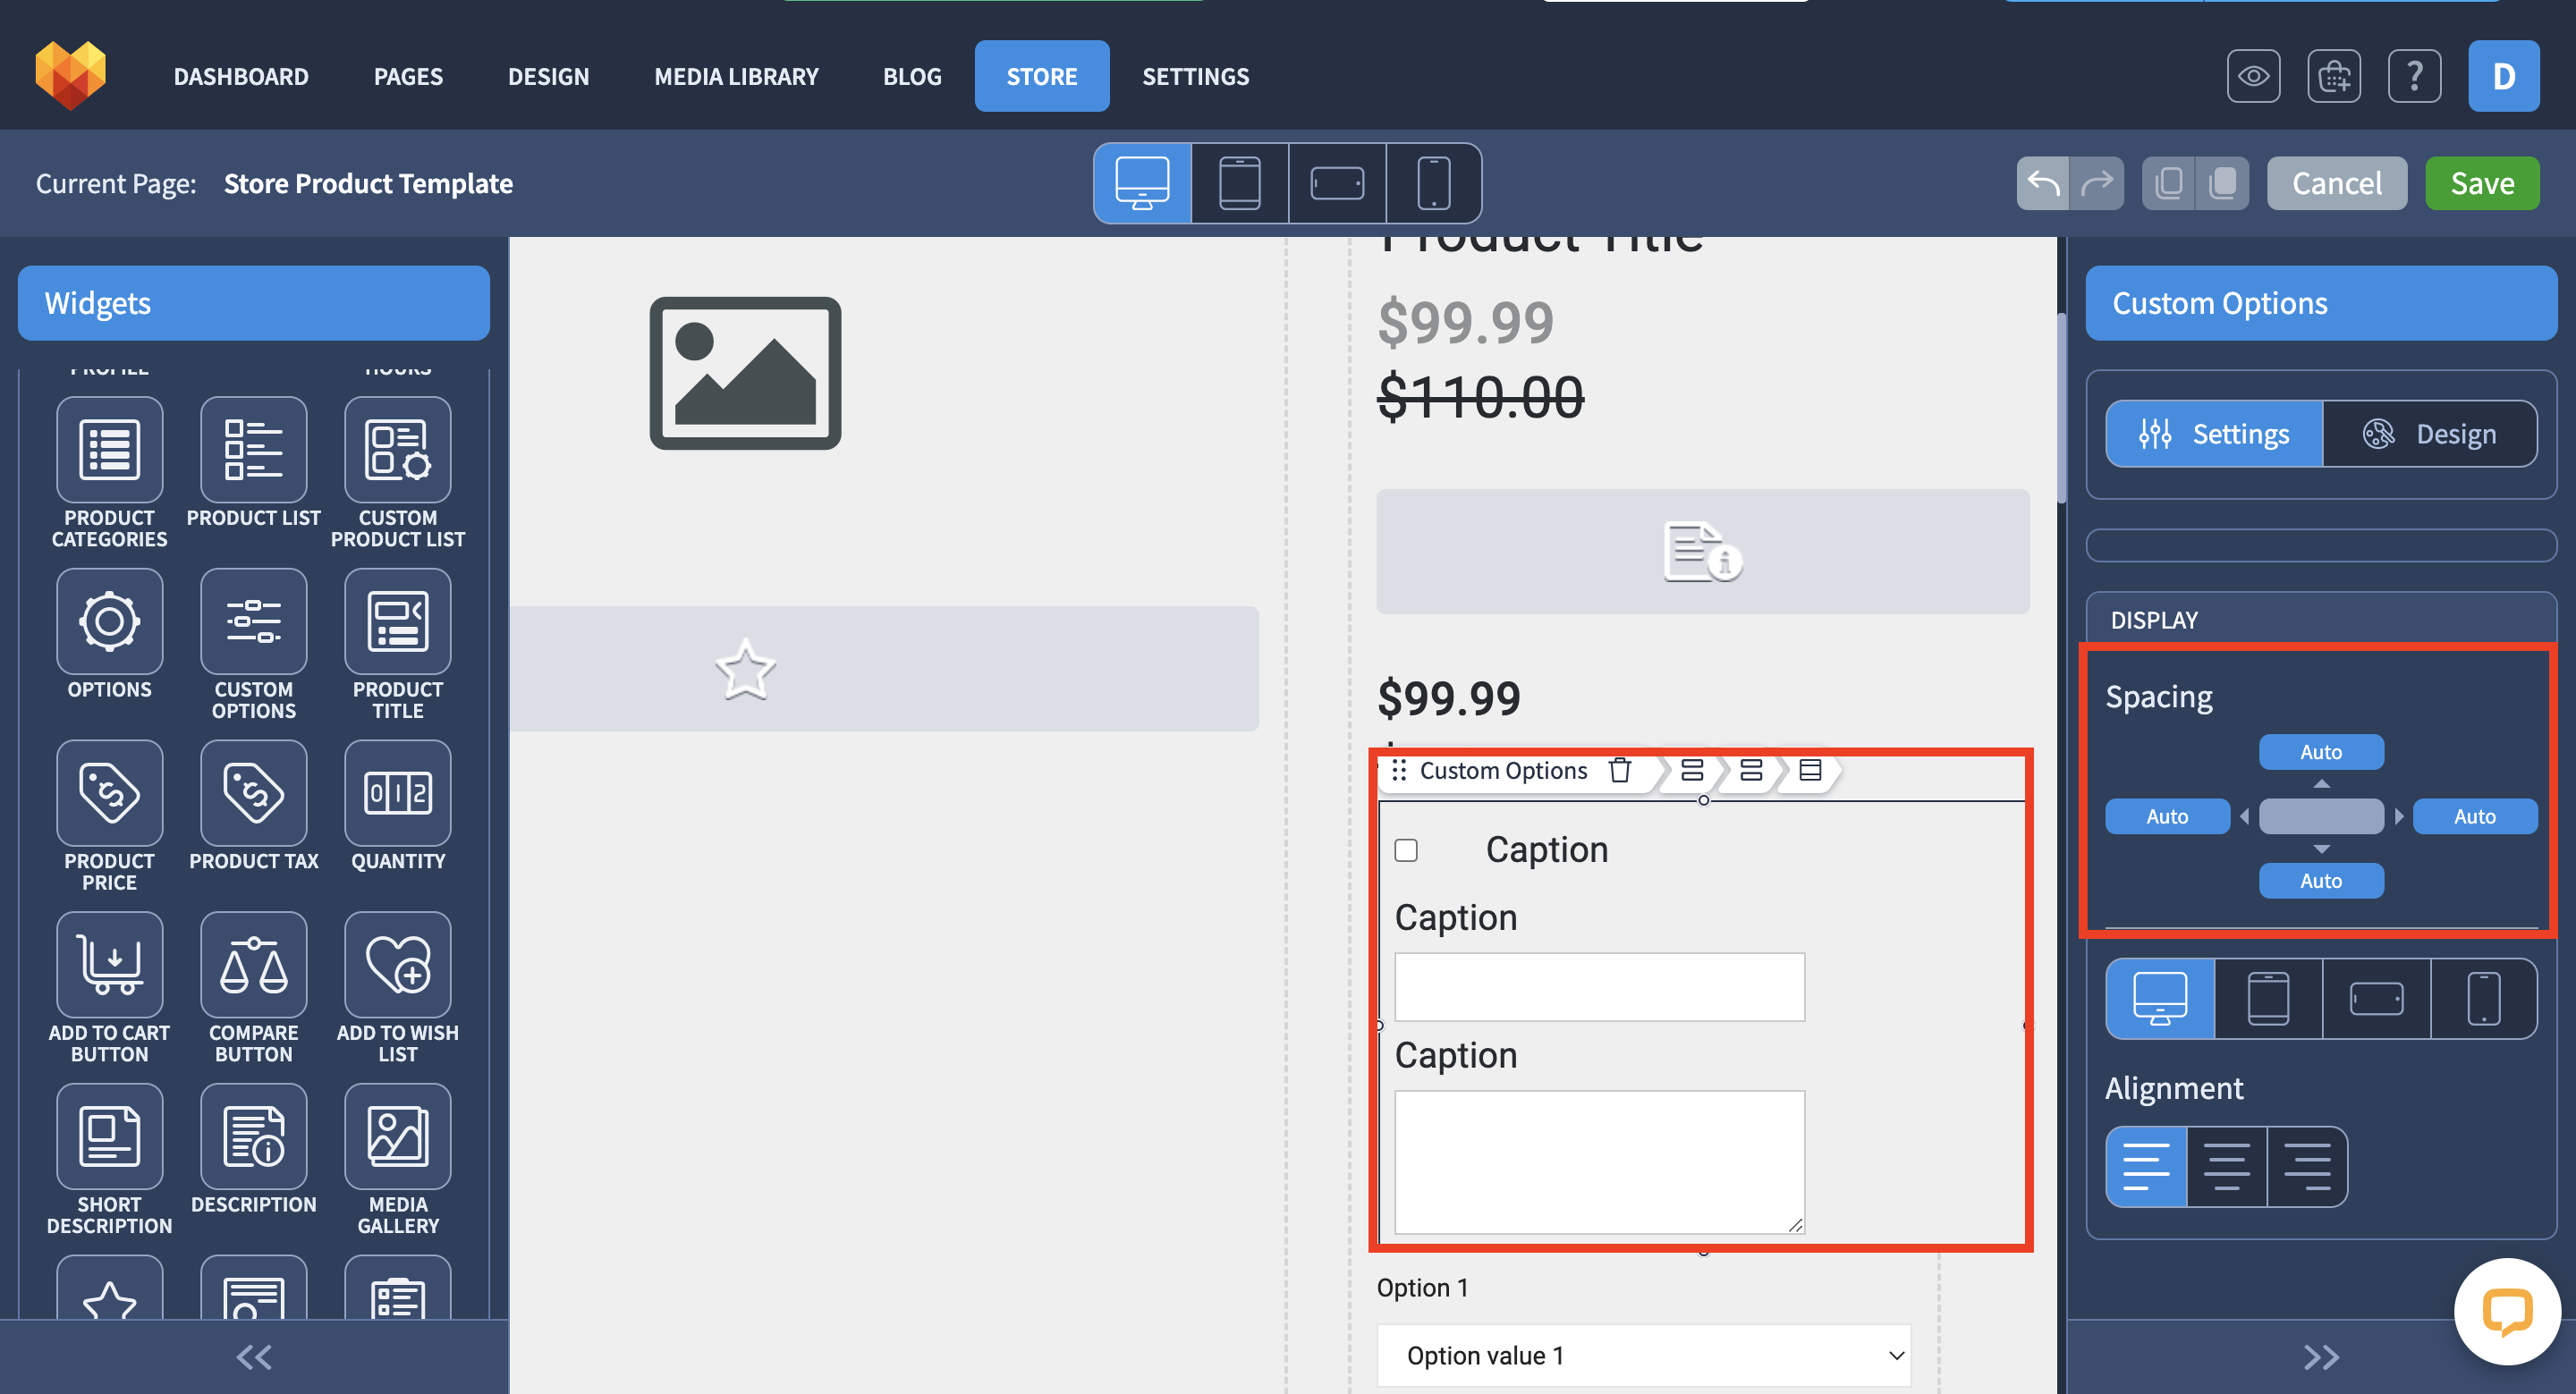Click the first Caption text input
Screen dimensions: 2576x1394
click(x=1599, y=987)
